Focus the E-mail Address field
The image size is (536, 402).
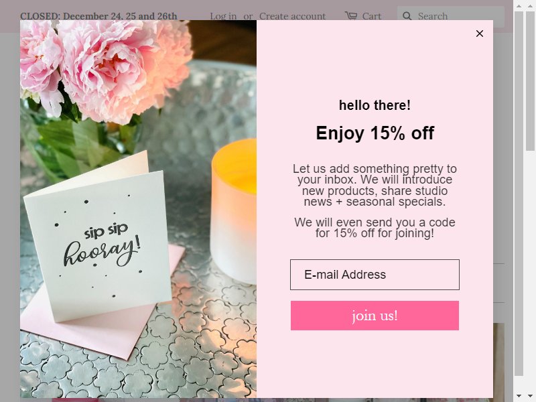pos(375,275)
